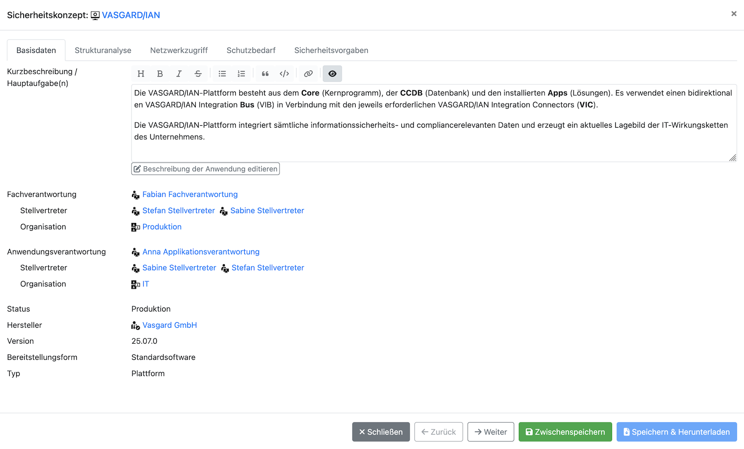The image size is (744, 449).
Task: Insert a bulleted list
Action: coord(222,74)
